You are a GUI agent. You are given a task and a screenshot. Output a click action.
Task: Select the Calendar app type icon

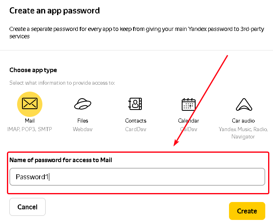[188, 104]
